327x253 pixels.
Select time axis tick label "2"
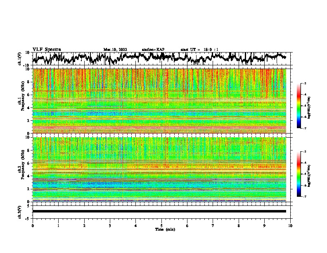[x=84, y=226]
